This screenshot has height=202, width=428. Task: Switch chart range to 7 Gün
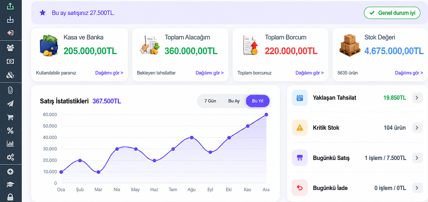coord(210,101)
